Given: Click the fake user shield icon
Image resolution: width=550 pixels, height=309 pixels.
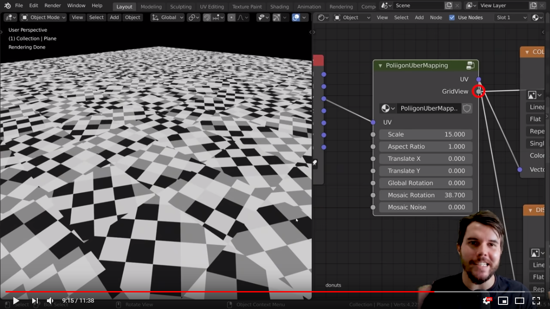Looking at the screenshot, I should (x=467, y=109).
